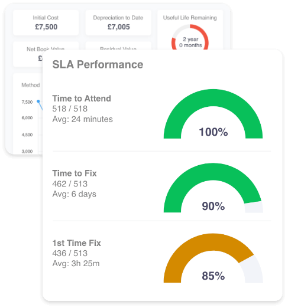Click the 436 / 513 count text
This screenshot has width=288, height=308.
pyautogui.click(x=70, y=253)
